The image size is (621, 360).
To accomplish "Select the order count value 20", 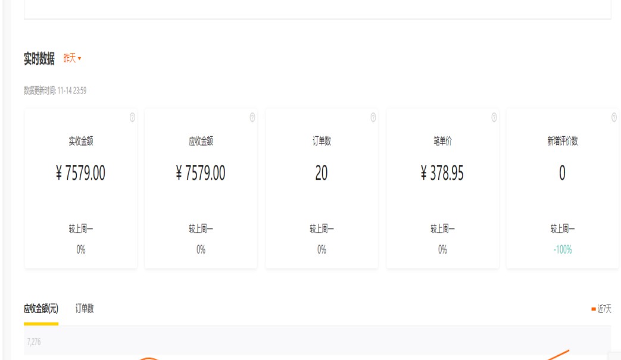I will tap(322, 173).
